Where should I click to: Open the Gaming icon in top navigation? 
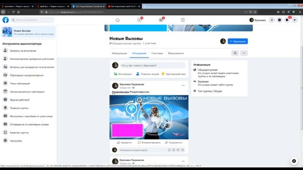point(183,20)
